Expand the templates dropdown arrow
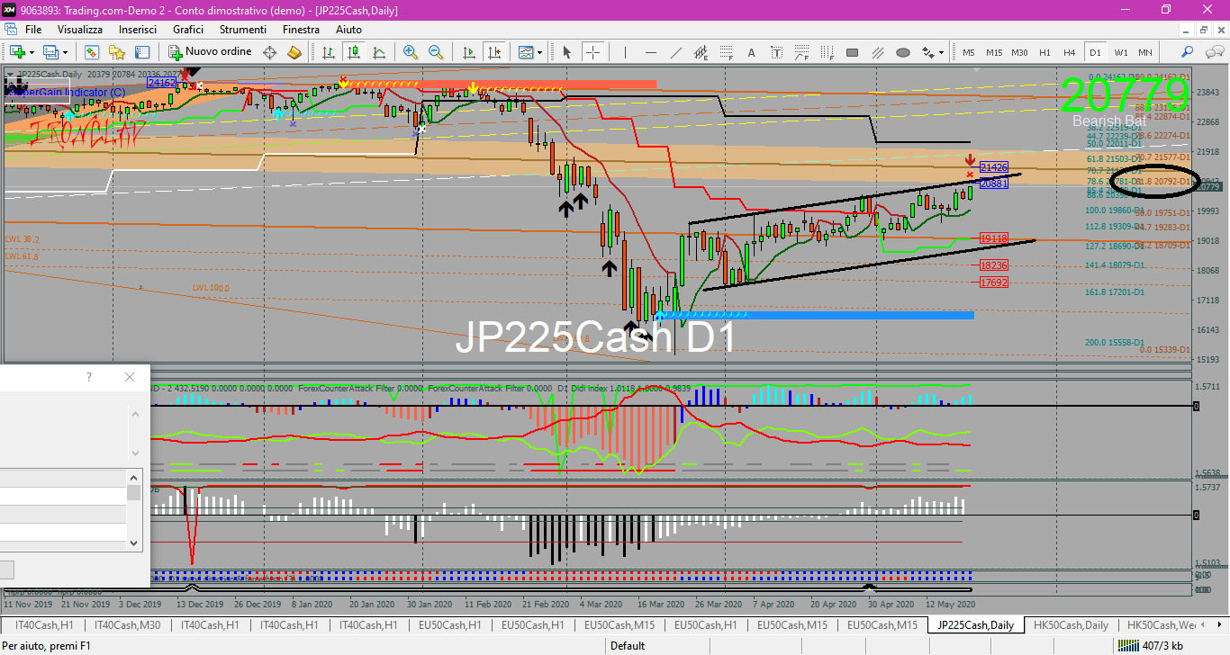Image resolution: width=1230 pixels, height=655 pixels. pyautogui.click(x=539, y=52)
